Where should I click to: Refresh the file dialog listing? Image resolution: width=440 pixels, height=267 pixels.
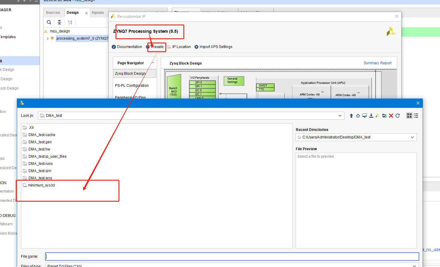pyautogui.click(x=398, y=116)
